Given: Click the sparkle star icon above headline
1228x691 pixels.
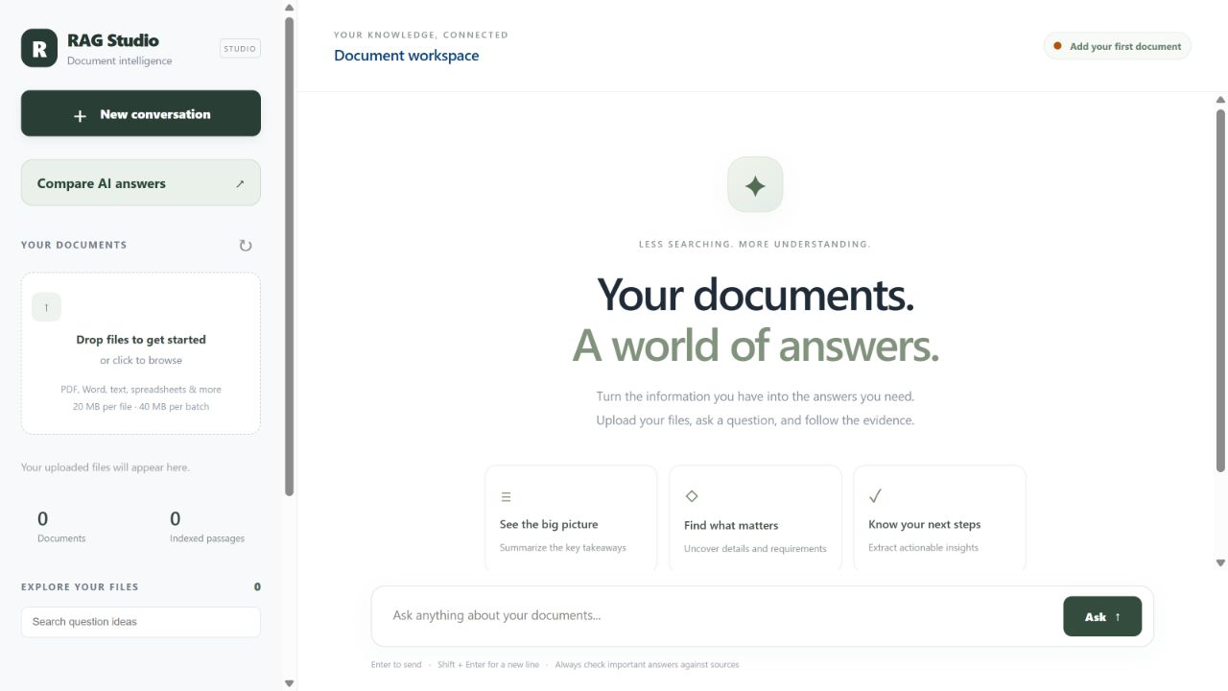Looking at the screenshot, I should 755,185.
